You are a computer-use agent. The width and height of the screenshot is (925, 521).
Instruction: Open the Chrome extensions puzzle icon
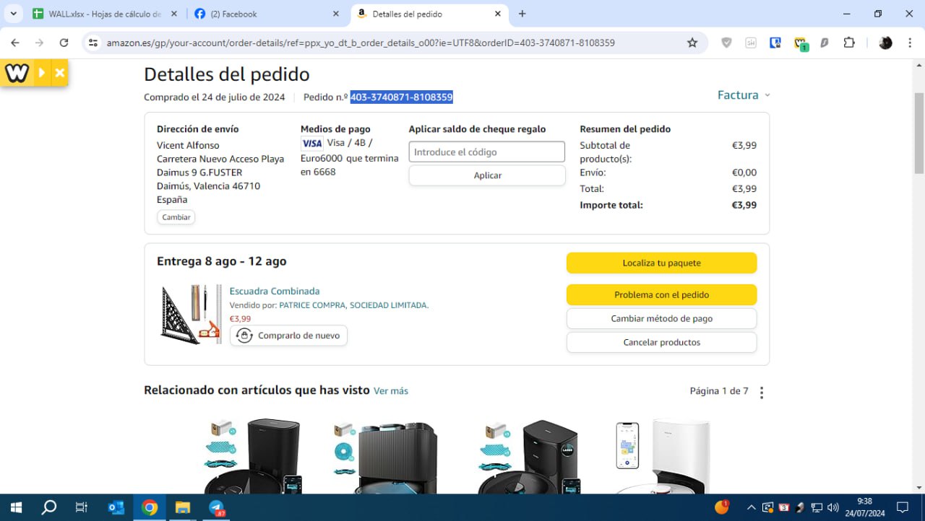click(849, 43)
